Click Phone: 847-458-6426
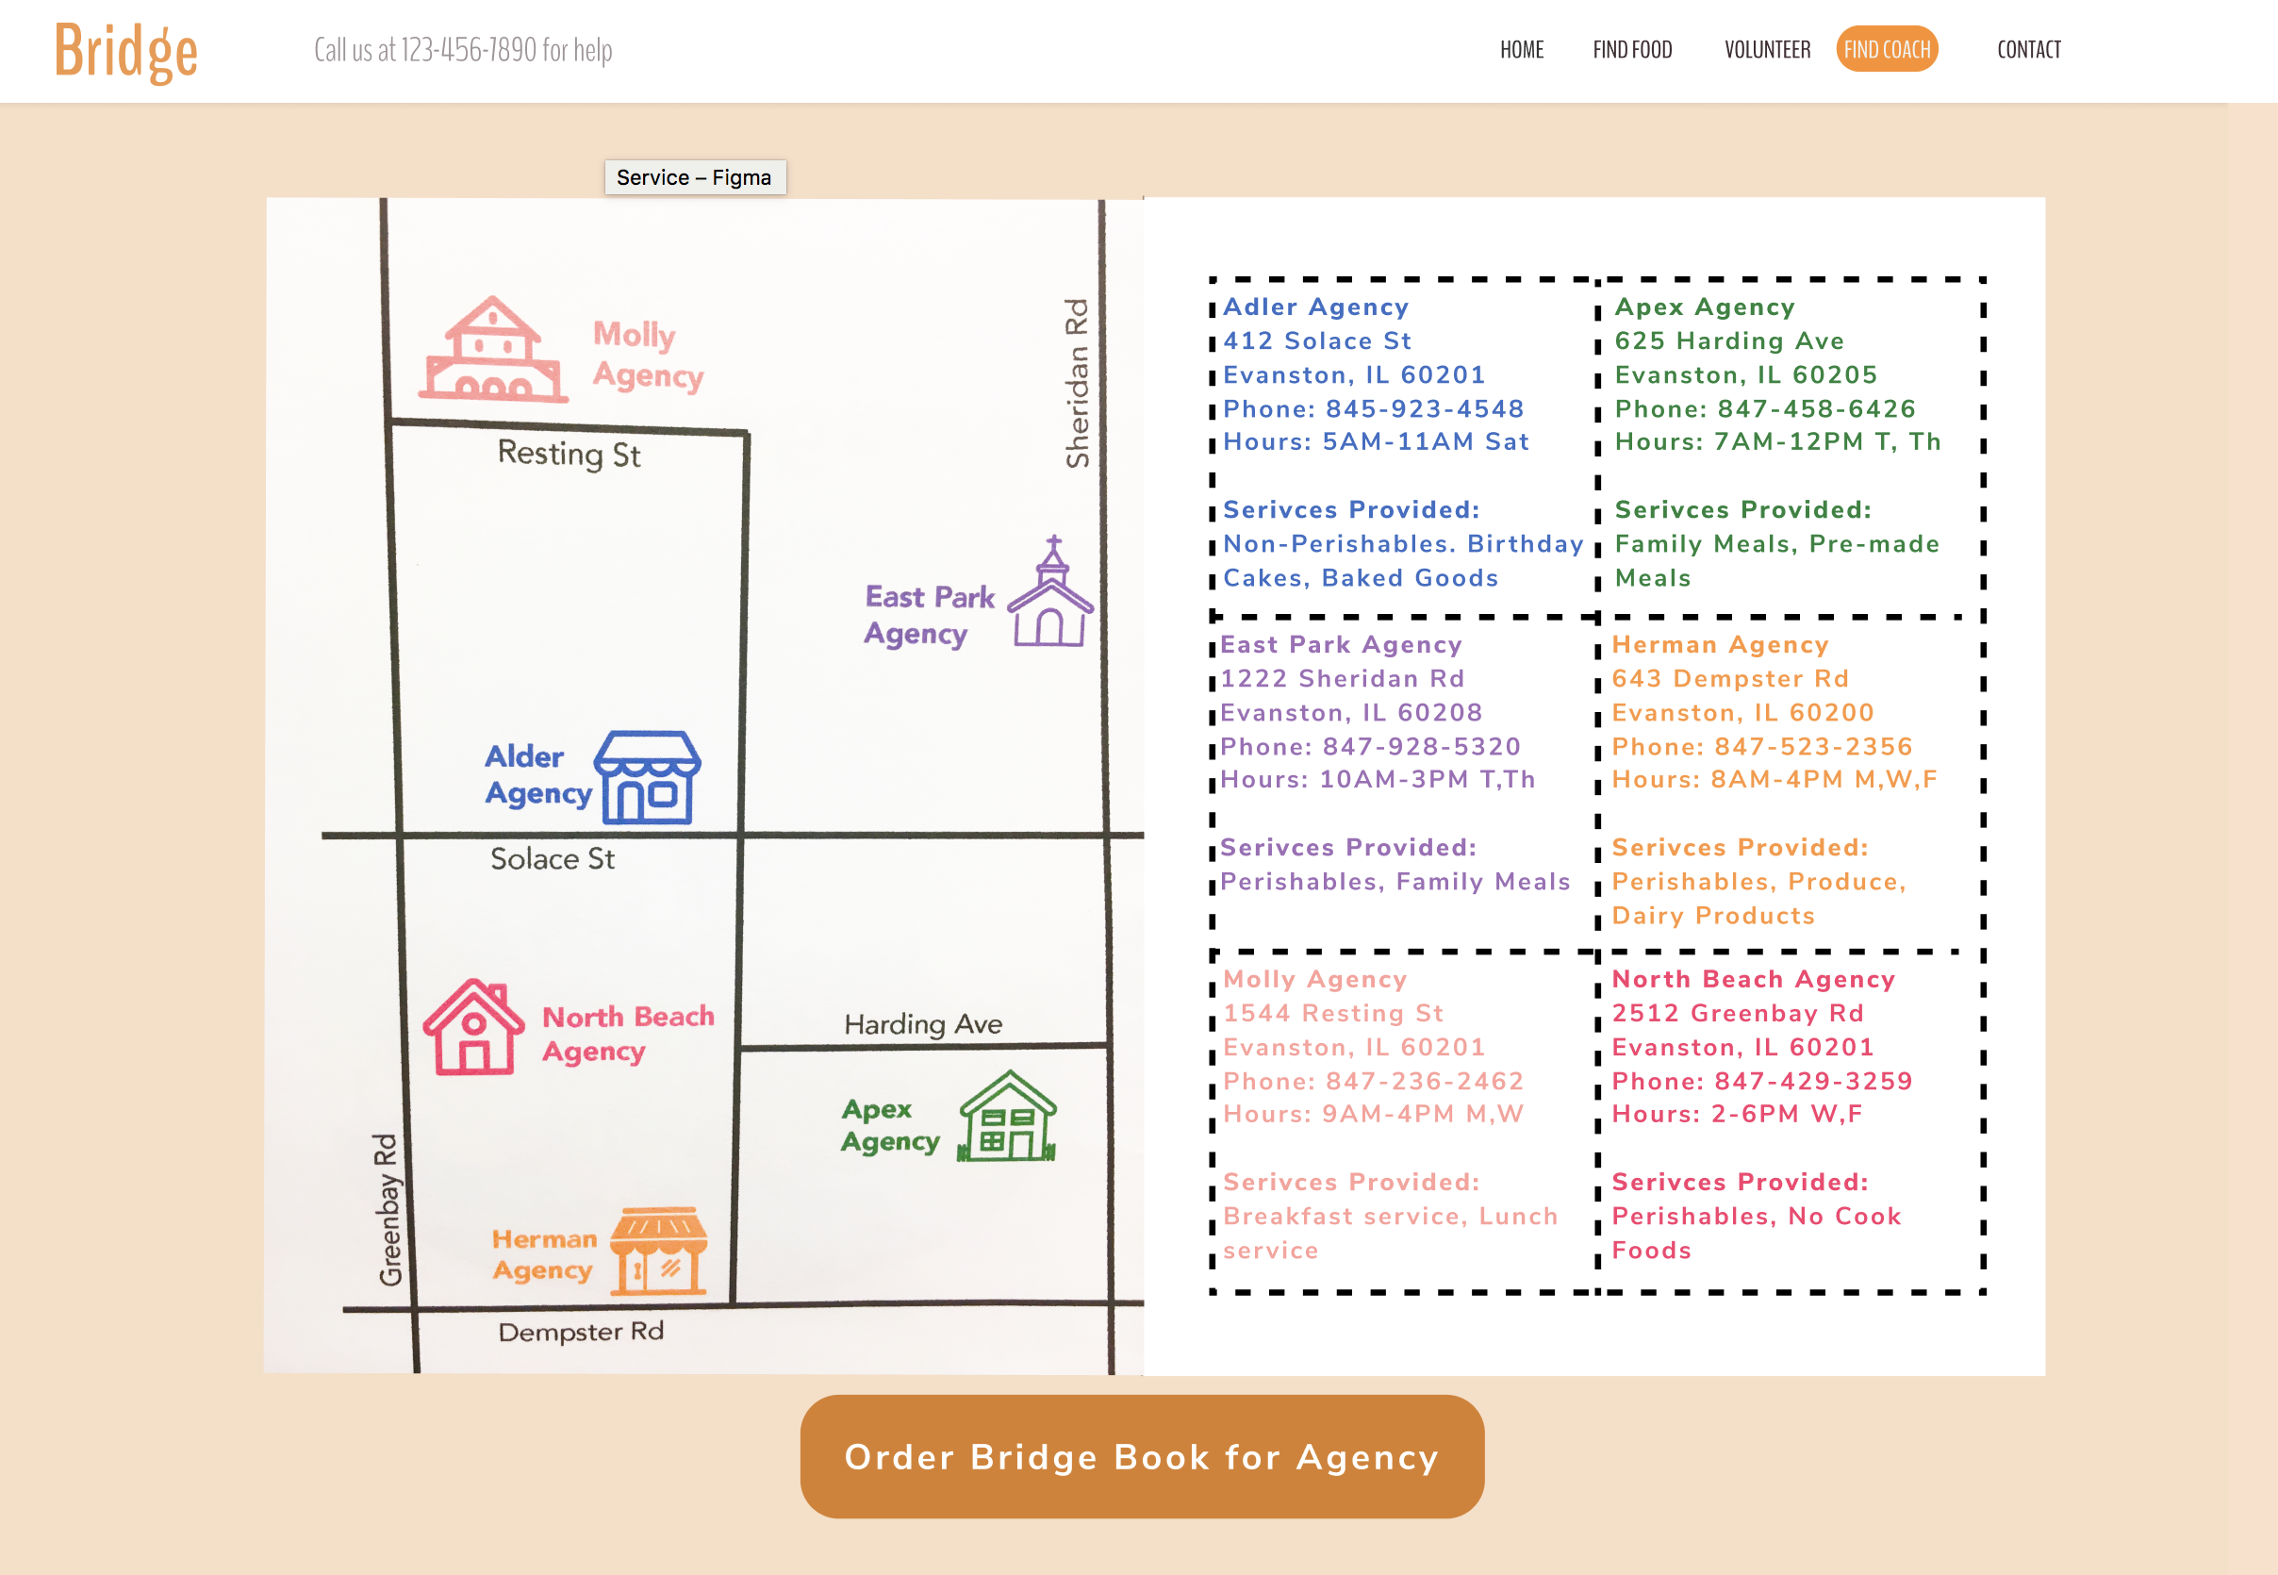 tap(1765, 408)
